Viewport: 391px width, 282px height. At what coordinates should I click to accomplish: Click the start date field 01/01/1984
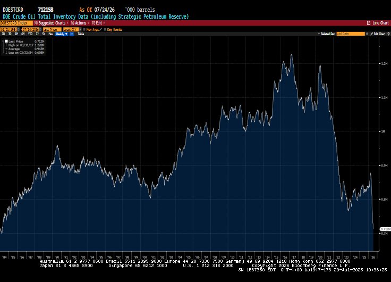(x=8, y=29)
